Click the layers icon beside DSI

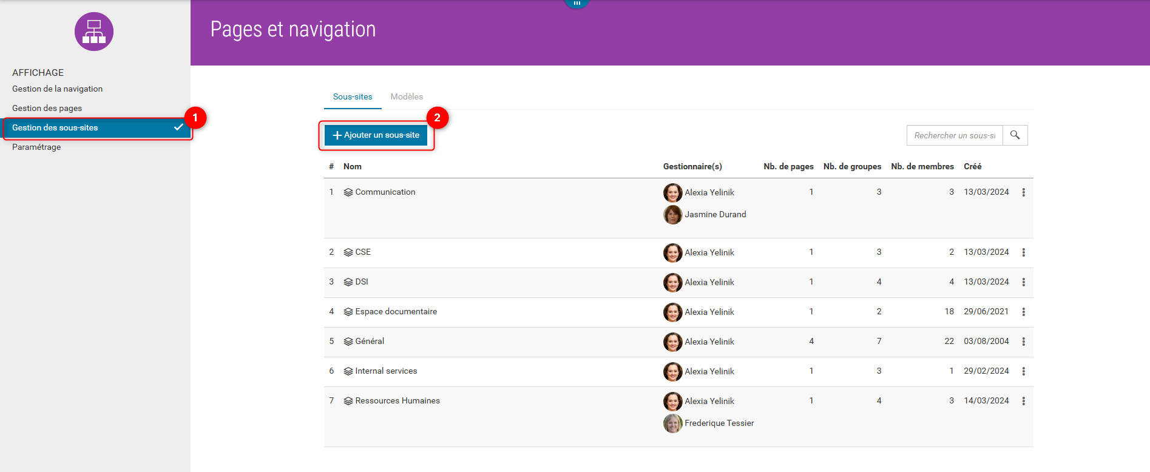pos(348,282)
